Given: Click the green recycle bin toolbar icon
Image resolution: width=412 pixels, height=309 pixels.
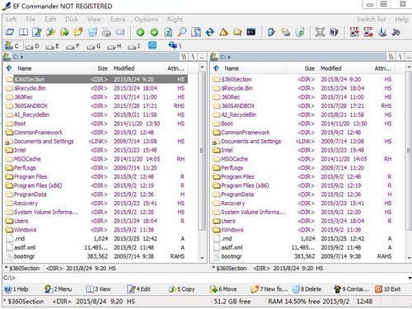Looking at the screenshot, I should [300, 32].
